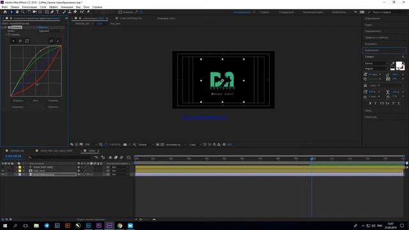This screenshot has width=409, height=230.
Task: Open the view layout dropdown
Action: [195, 144]
